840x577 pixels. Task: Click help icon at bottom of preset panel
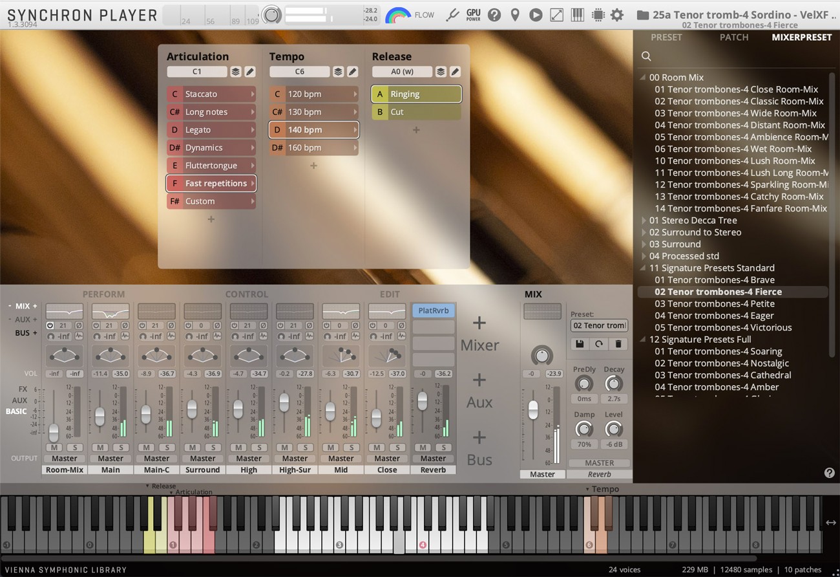point(830,473)
